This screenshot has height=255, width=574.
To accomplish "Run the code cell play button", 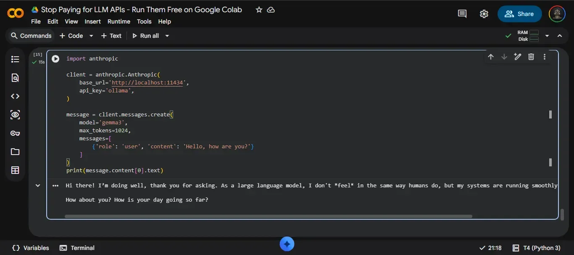I will tap(55, 59).
